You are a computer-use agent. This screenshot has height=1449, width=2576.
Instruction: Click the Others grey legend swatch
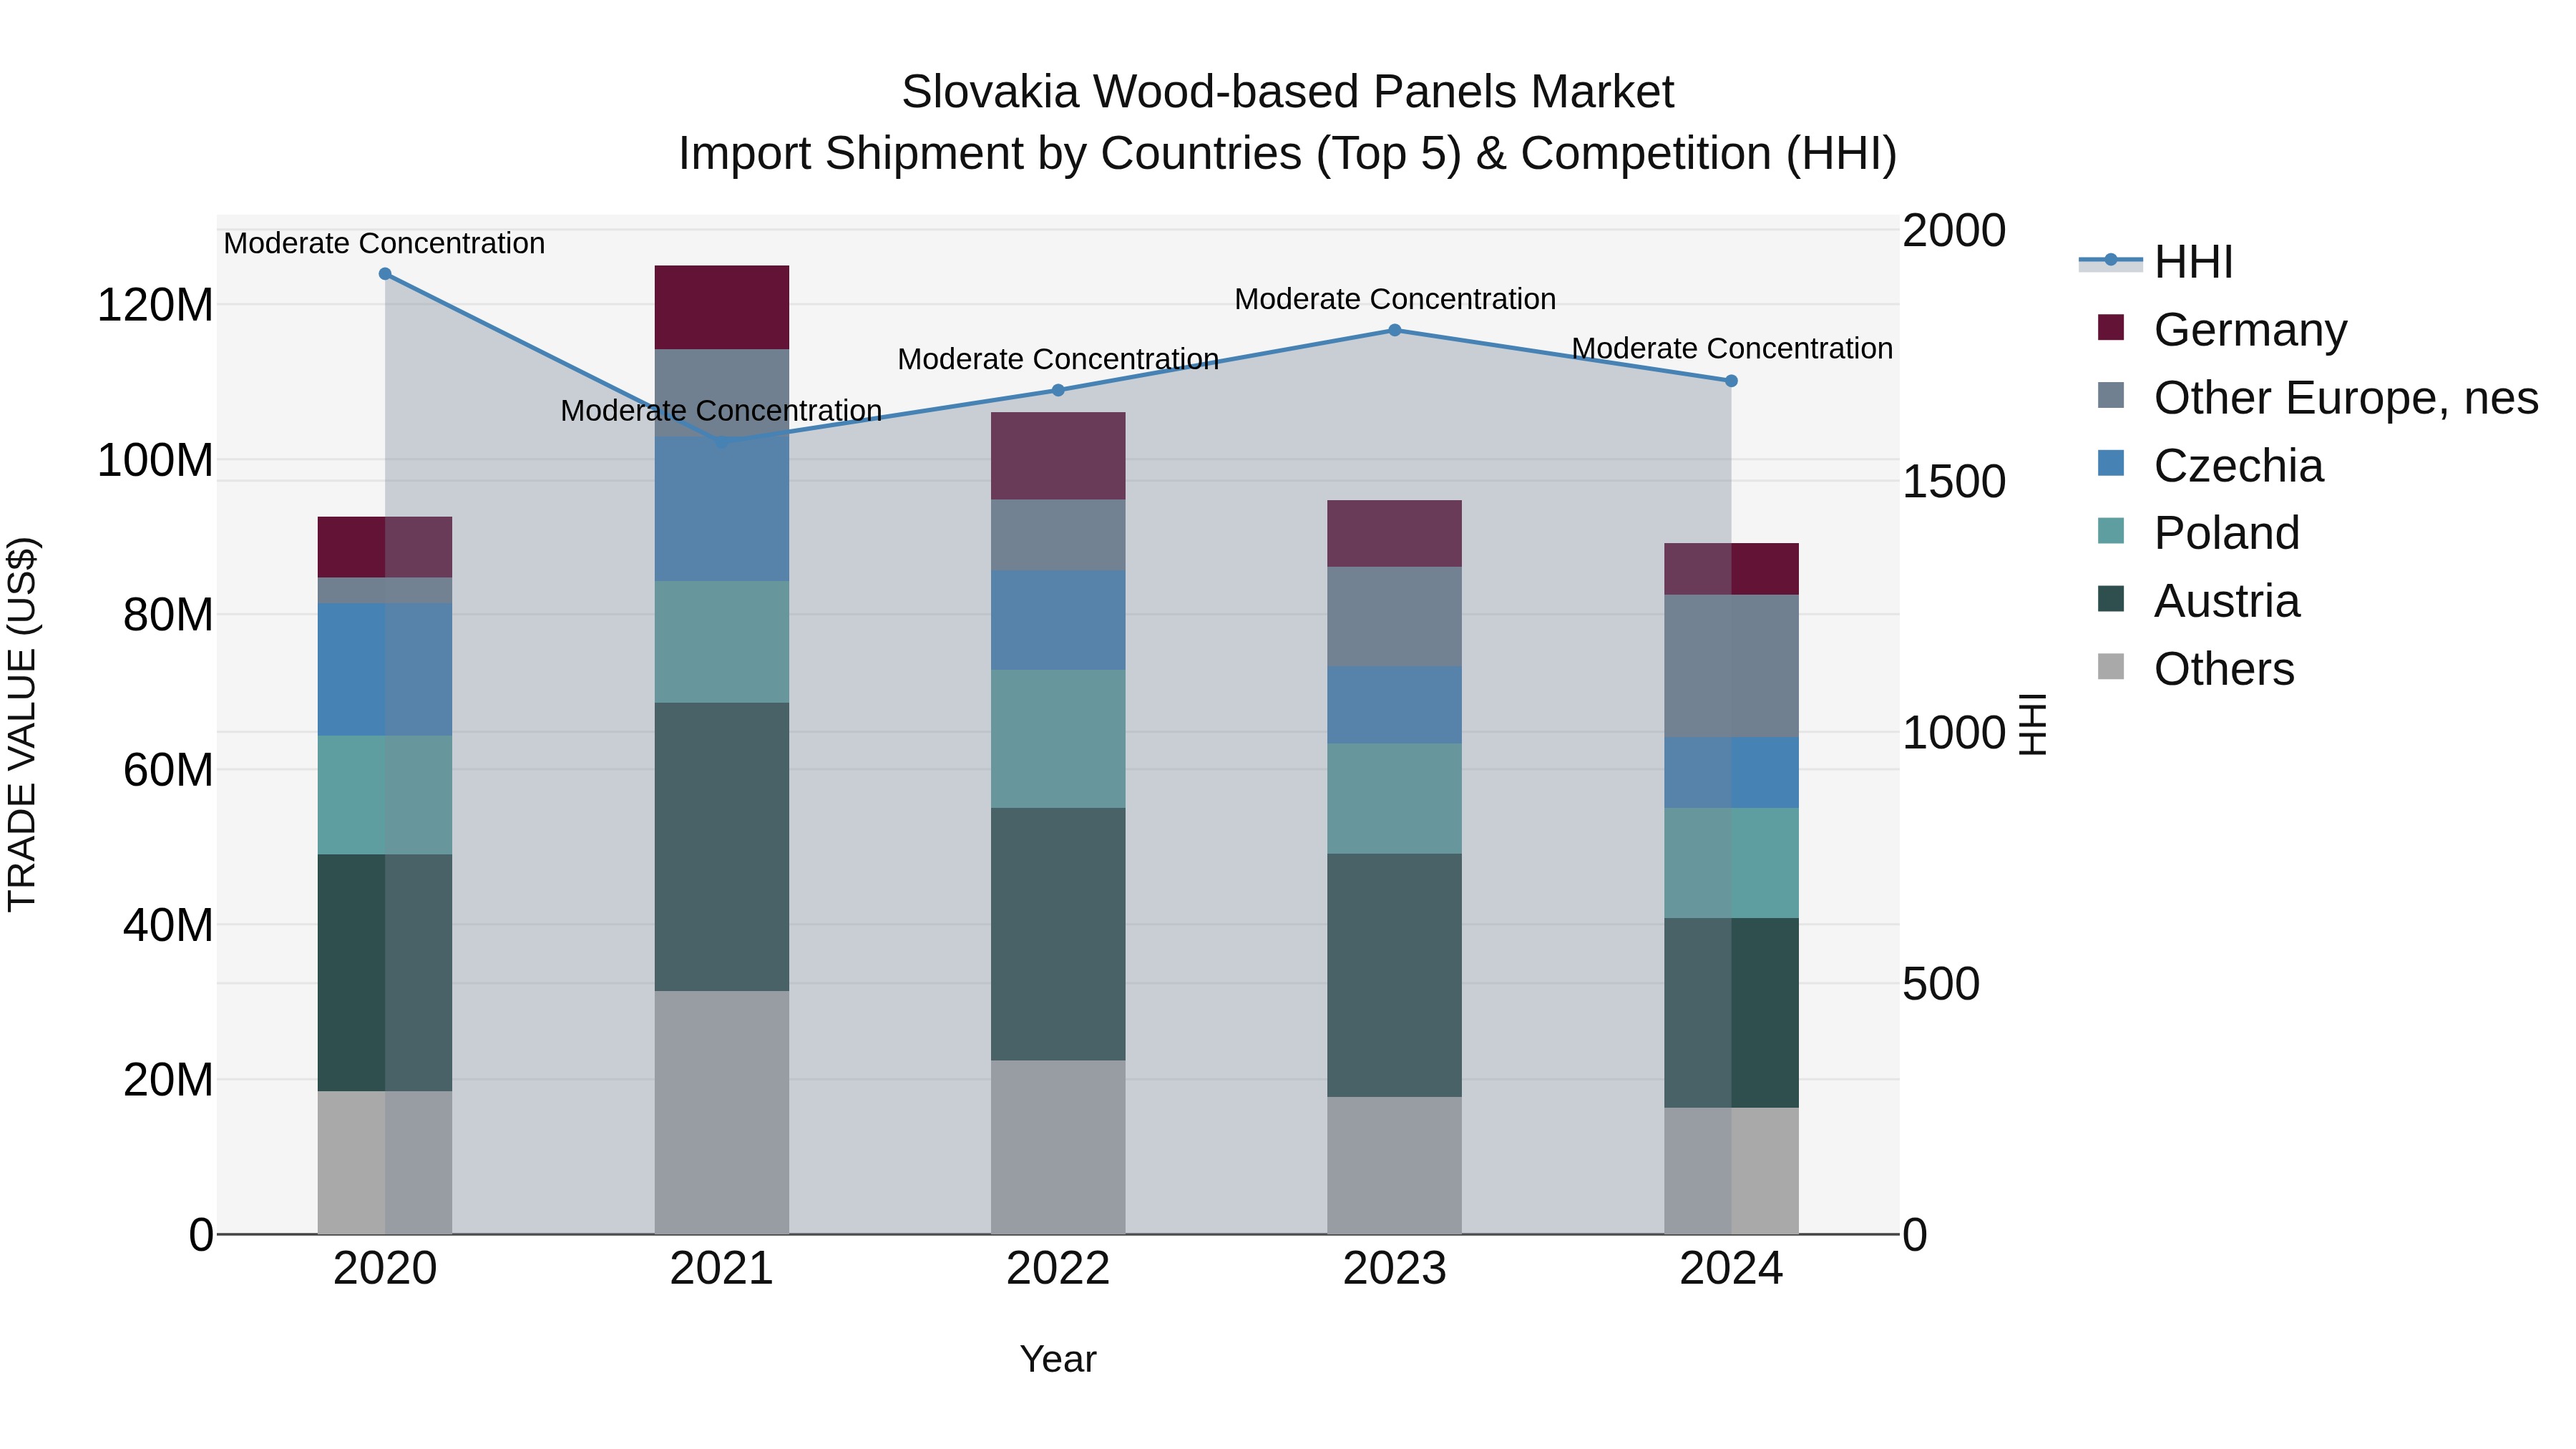tap(2111, 666)
